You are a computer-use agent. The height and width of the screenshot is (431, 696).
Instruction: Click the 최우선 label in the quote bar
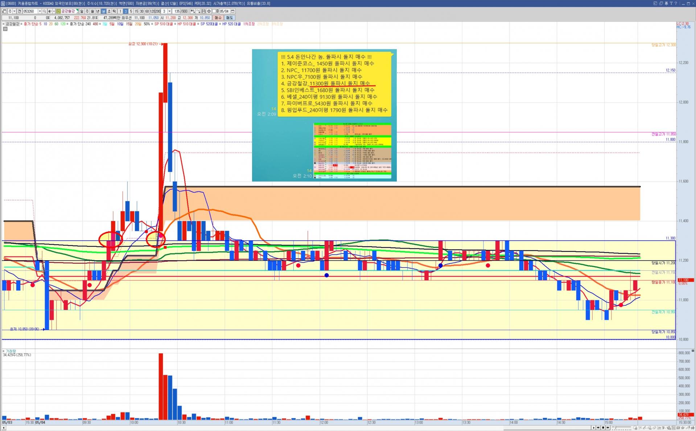pos(127,18)
